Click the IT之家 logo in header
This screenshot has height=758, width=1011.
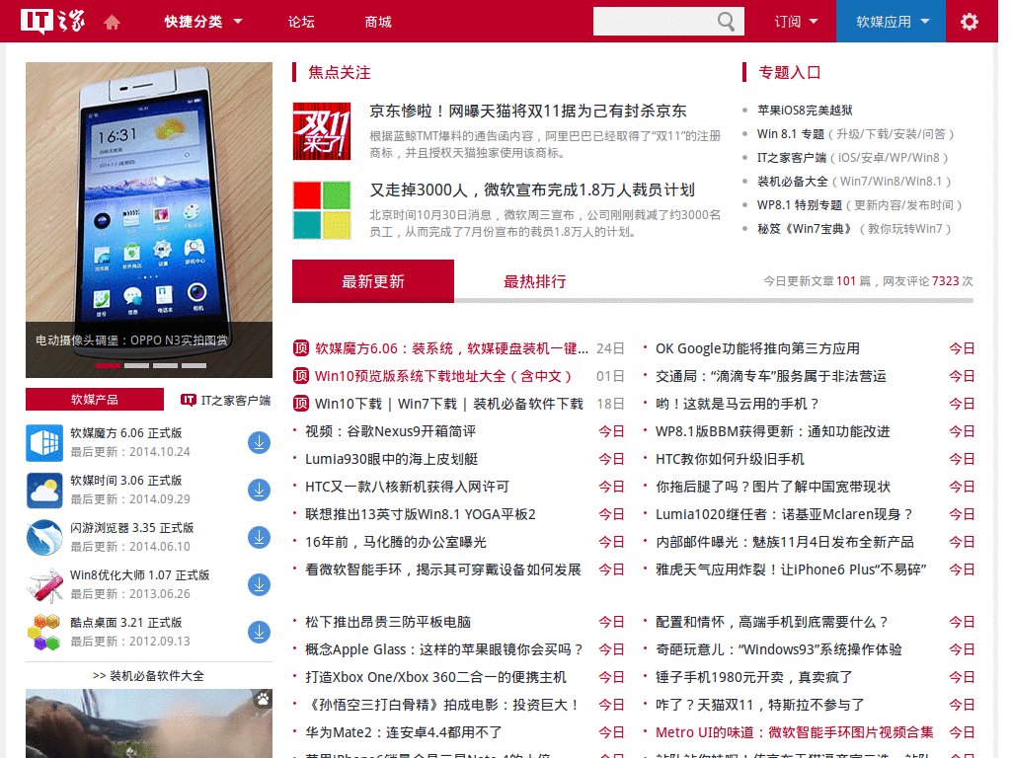53,22
